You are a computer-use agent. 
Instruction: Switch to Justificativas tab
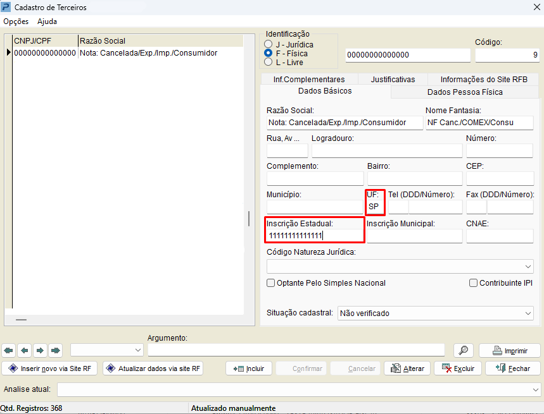[x=393, y=79]
